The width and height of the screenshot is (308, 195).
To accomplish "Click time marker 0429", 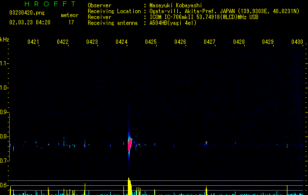I will pyautogui.click(x=268, y=42).
